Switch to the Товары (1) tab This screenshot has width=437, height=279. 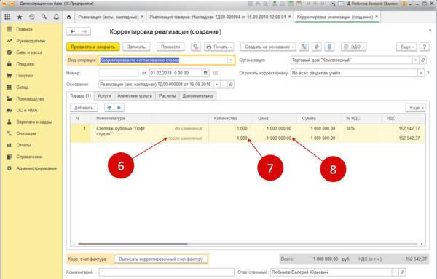click(80, 95)
